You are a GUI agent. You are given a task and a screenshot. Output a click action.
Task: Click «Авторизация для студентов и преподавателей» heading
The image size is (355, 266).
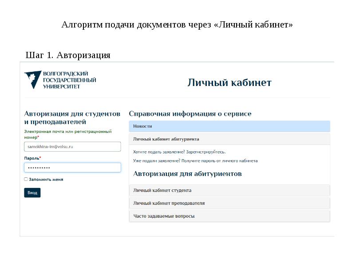[x=72, y=117]
